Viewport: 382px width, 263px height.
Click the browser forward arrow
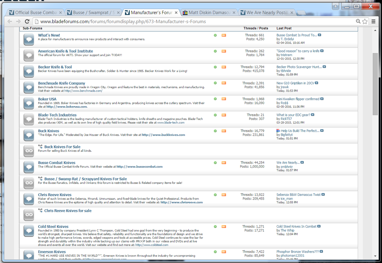pyautogui.click(x=19, y=21)
